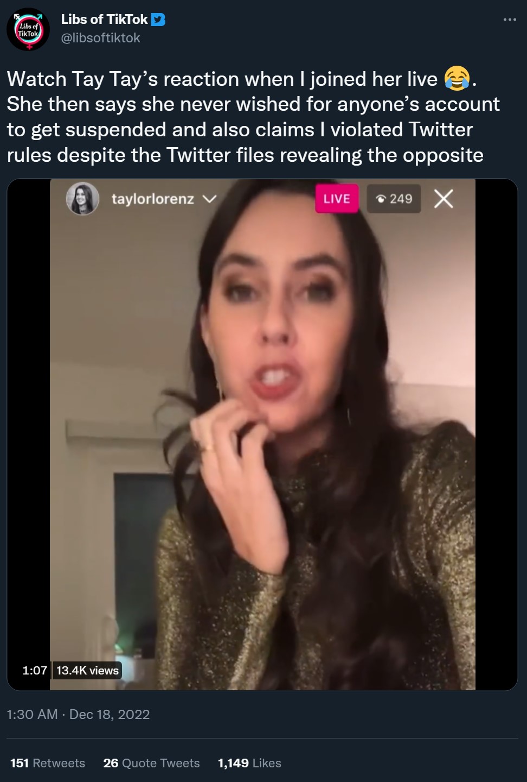Viewport: 527px width, 782px height.
Task: Click the taylorlorenz profile picture in video
Action: [x=82, y=199]
